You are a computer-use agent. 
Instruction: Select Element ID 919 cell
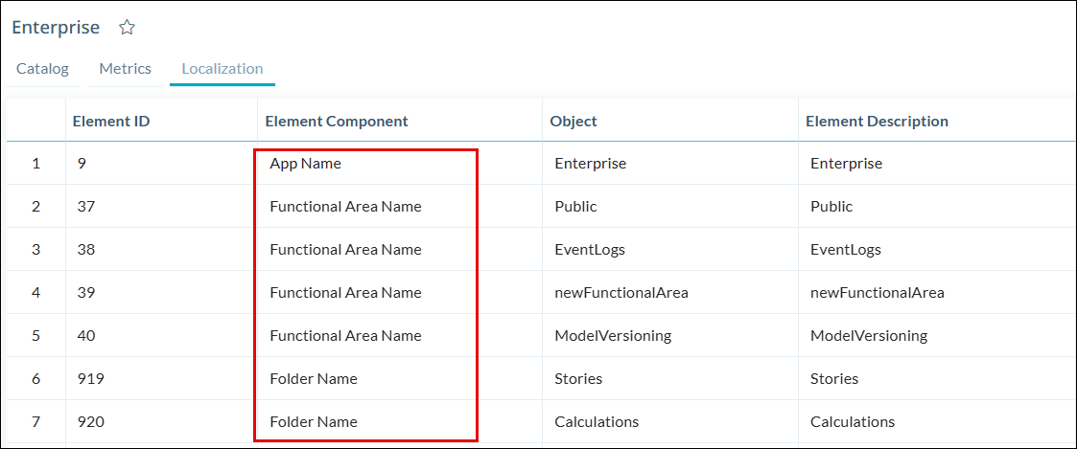click(91, 379)
